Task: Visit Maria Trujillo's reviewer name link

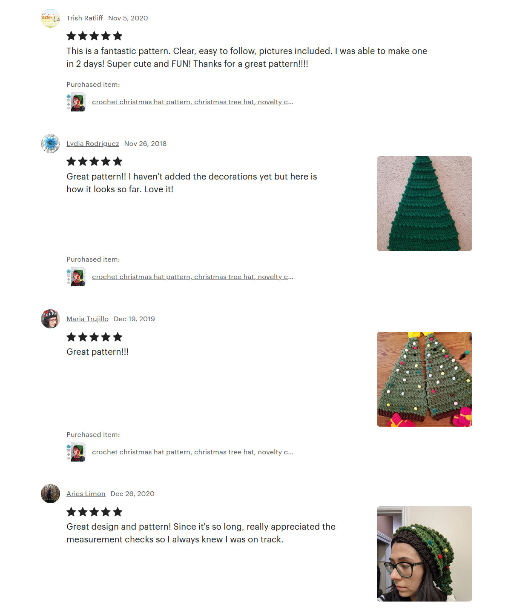Action: coord(87,319)
